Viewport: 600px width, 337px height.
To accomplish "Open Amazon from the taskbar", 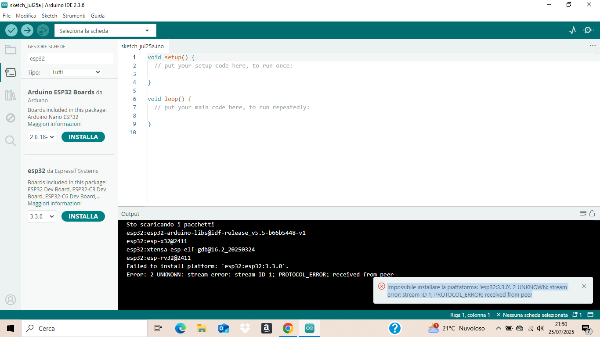I will click(x=266, y=328).
